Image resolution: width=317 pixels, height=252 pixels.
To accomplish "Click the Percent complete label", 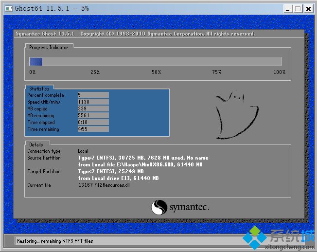I will tap(46, 95).
